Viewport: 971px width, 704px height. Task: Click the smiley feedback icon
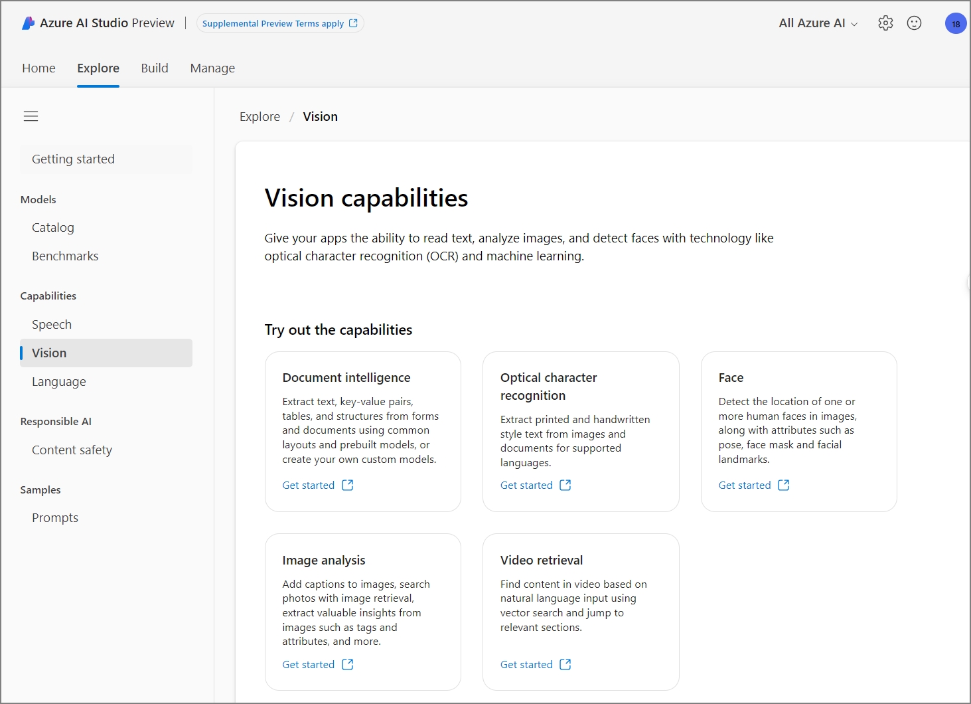[914, 23]
